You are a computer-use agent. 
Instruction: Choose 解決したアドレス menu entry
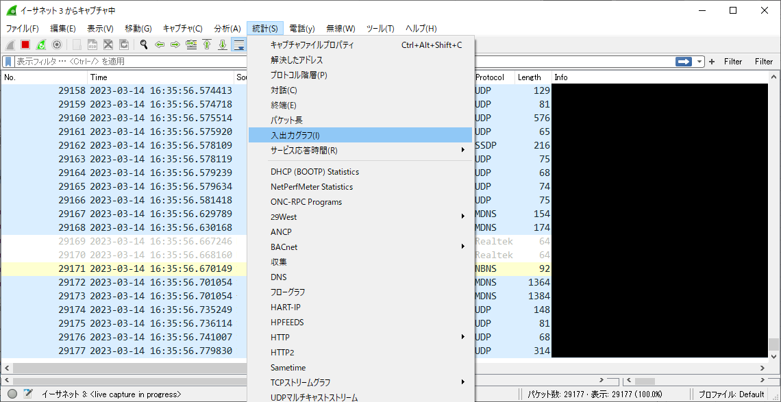click(360, 60)
